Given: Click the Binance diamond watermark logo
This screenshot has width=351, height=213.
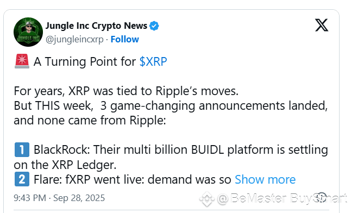Looking at the screenshot, I should point(207,199).
